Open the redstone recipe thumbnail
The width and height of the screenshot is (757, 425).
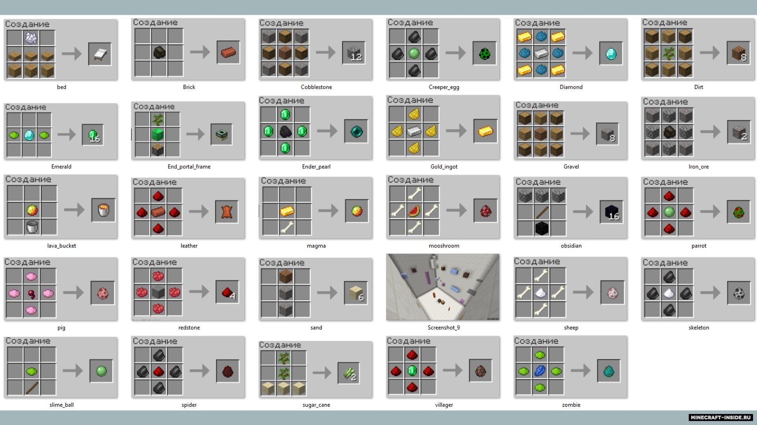point(188,289)
